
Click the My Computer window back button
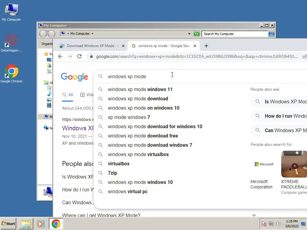[43, 34]
